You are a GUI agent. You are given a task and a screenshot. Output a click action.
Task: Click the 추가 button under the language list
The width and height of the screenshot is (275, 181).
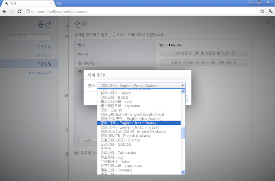pos(88,141)
